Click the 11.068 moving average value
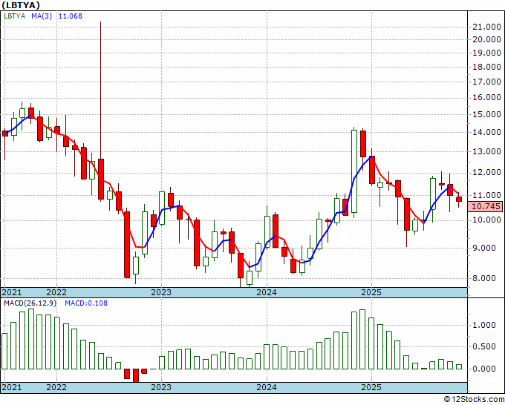Image resolution: width=505 pixels, height=405 pixels. [x=71, y=16]
